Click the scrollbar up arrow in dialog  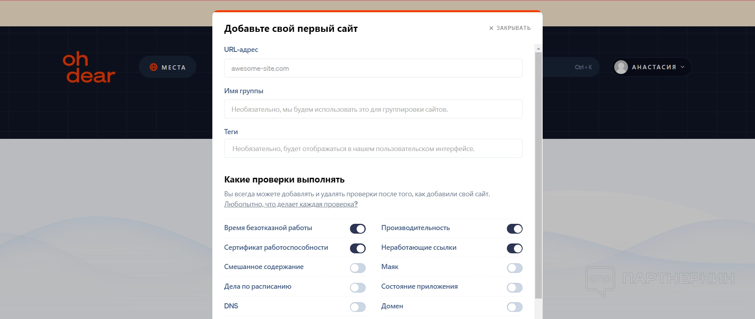click(538, 49)
